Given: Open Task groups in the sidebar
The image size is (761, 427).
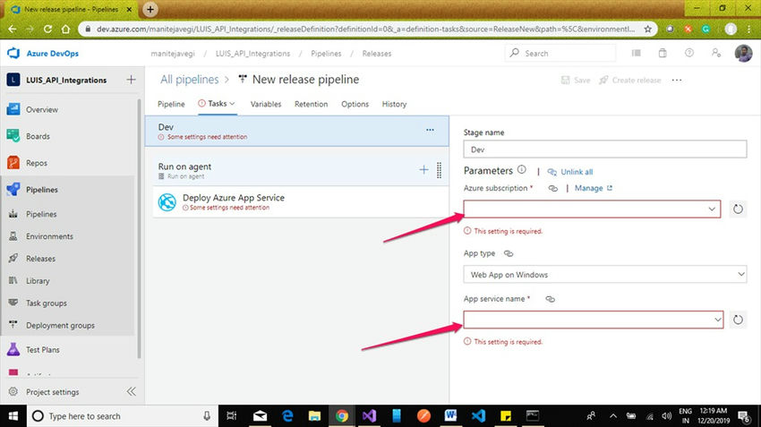Looking at the screenshot, I should 46,303.
